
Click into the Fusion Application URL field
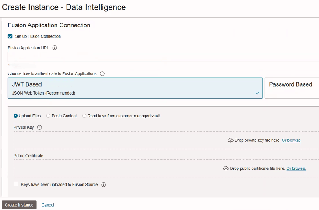click(163, 57)
